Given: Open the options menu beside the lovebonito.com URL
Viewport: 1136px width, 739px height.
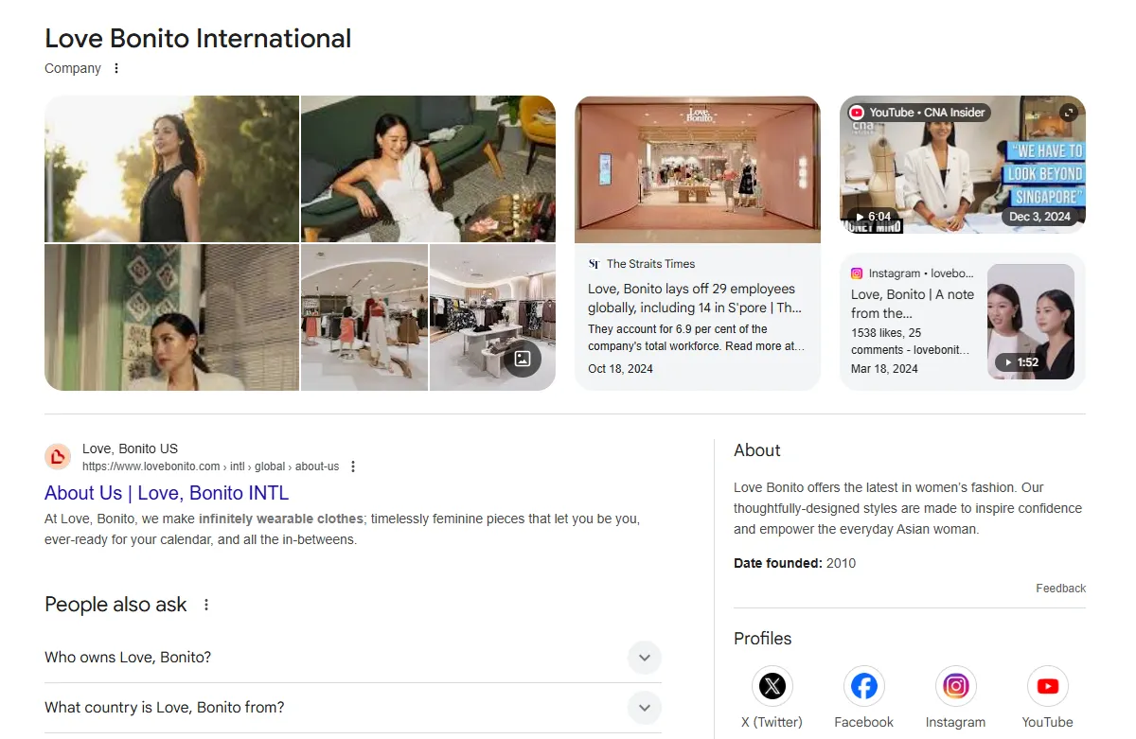Looking at the screenshot, I should click(x=353, y=466).
